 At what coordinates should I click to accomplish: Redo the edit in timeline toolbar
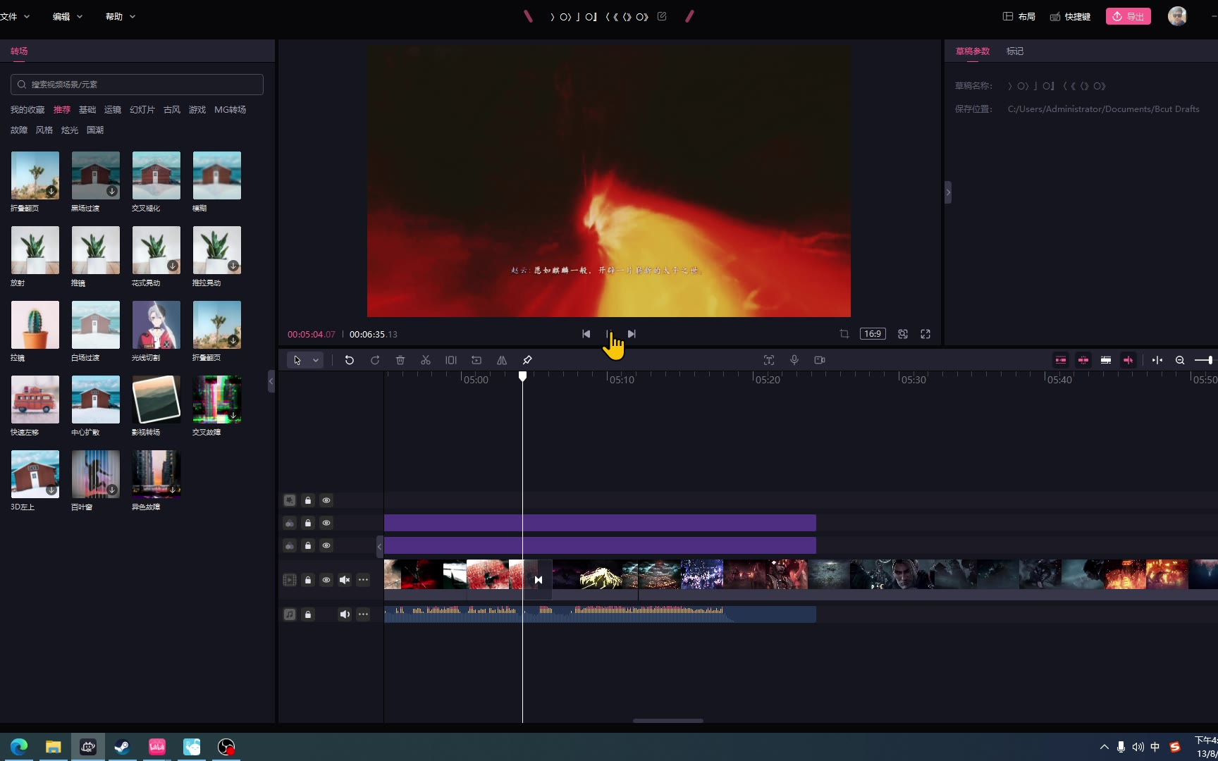click(x=375, y=360)
